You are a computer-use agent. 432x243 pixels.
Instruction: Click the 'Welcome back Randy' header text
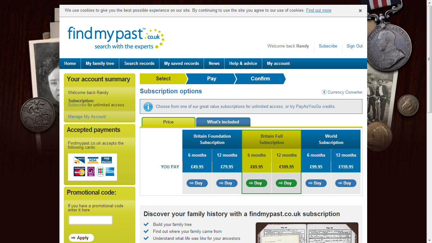coord(288,46)
